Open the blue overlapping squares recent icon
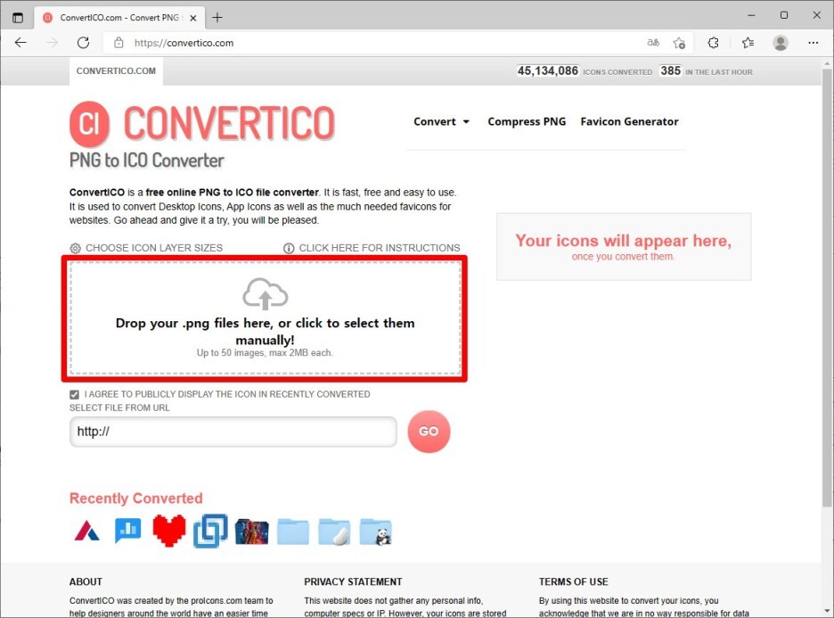 click(x=210, y=531)
